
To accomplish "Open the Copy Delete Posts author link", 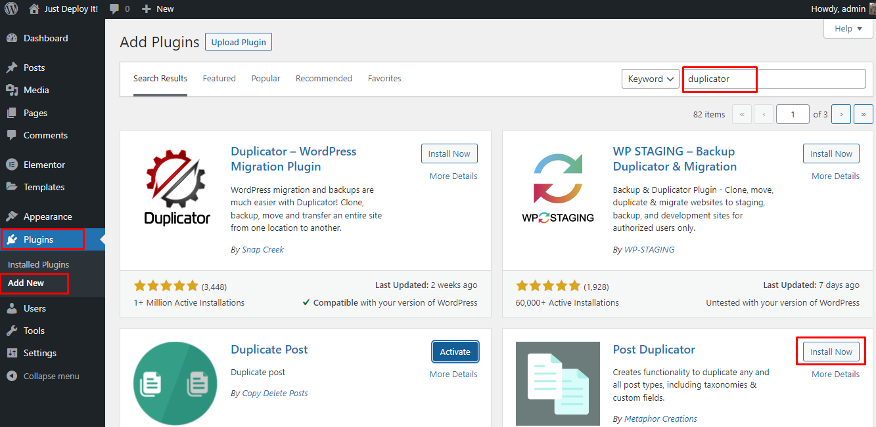I will [275, 393].
